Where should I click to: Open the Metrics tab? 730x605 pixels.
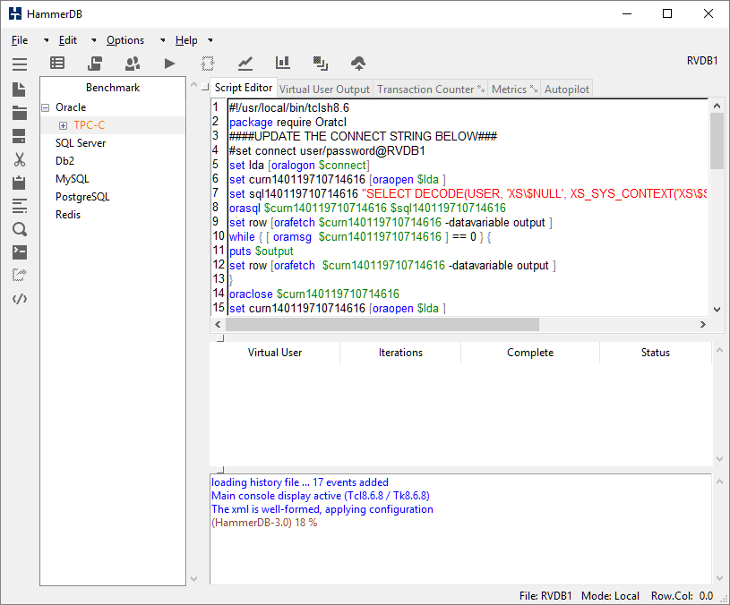[x=514, y=89]
